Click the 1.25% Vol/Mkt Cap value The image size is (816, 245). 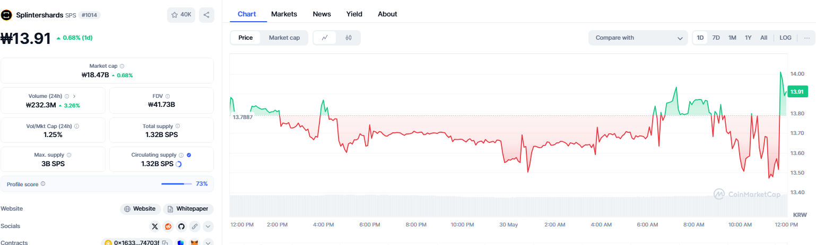click(53, 134)
